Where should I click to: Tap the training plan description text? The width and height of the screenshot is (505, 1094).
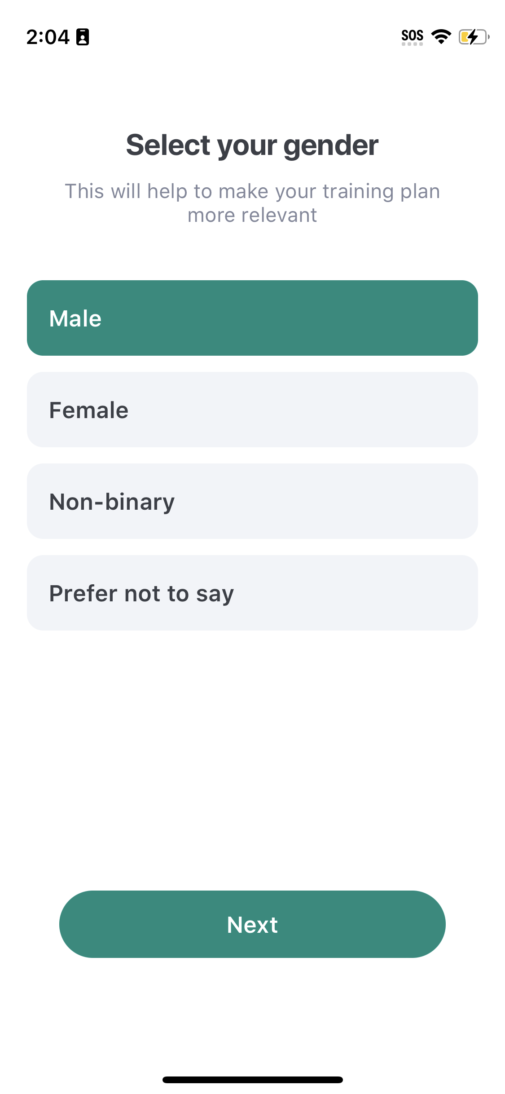pyautogui.click(x=252, y=203)
